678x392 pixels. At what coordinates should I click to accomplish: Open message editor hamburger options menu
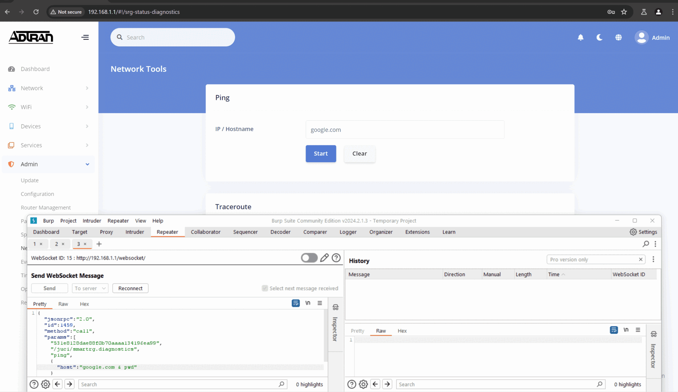tap(319, 303)
